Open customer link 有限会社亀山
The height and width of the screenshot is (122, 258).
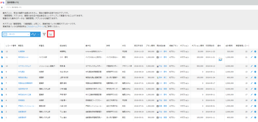(x=23, y=77)
